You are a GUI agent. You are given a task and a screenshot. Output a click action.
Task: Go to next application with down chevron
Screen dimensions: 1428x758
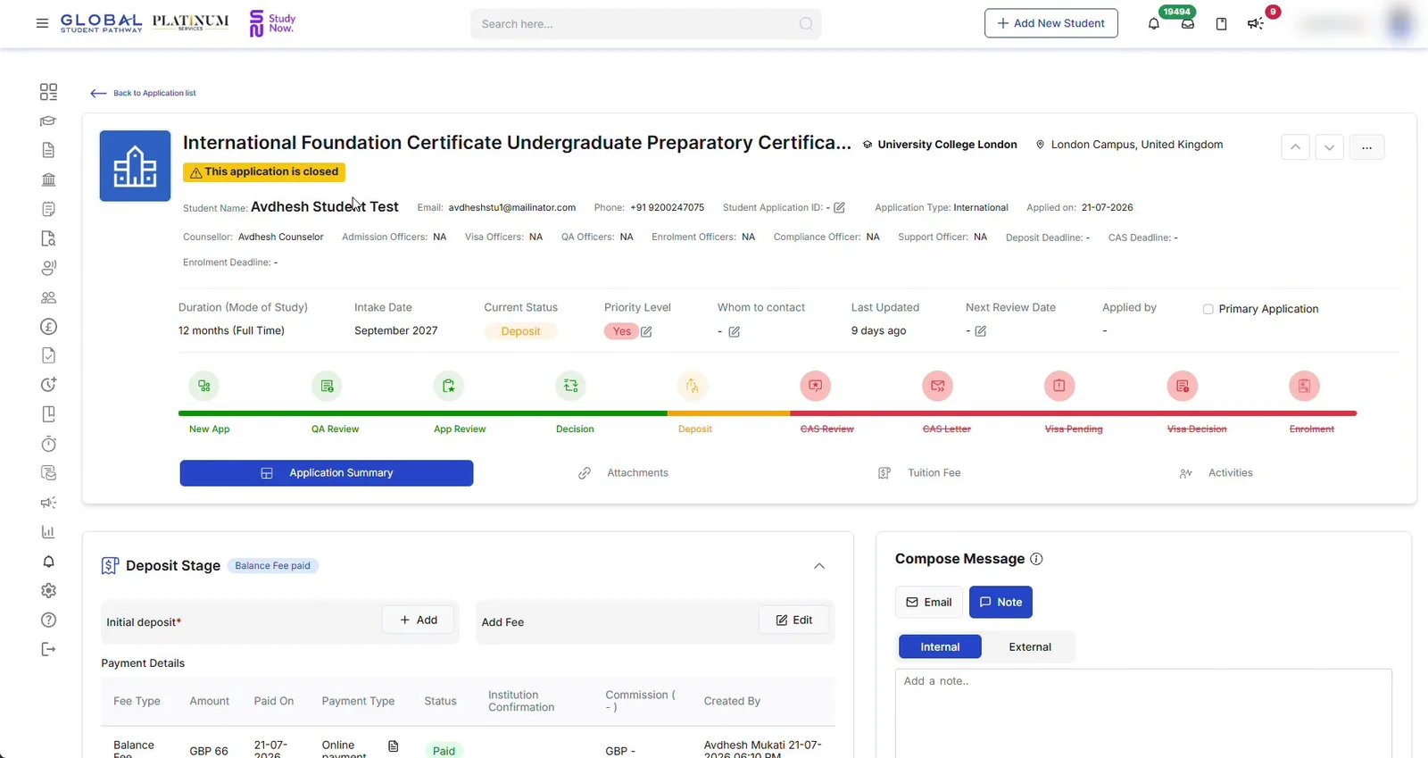coord(1329,147)
